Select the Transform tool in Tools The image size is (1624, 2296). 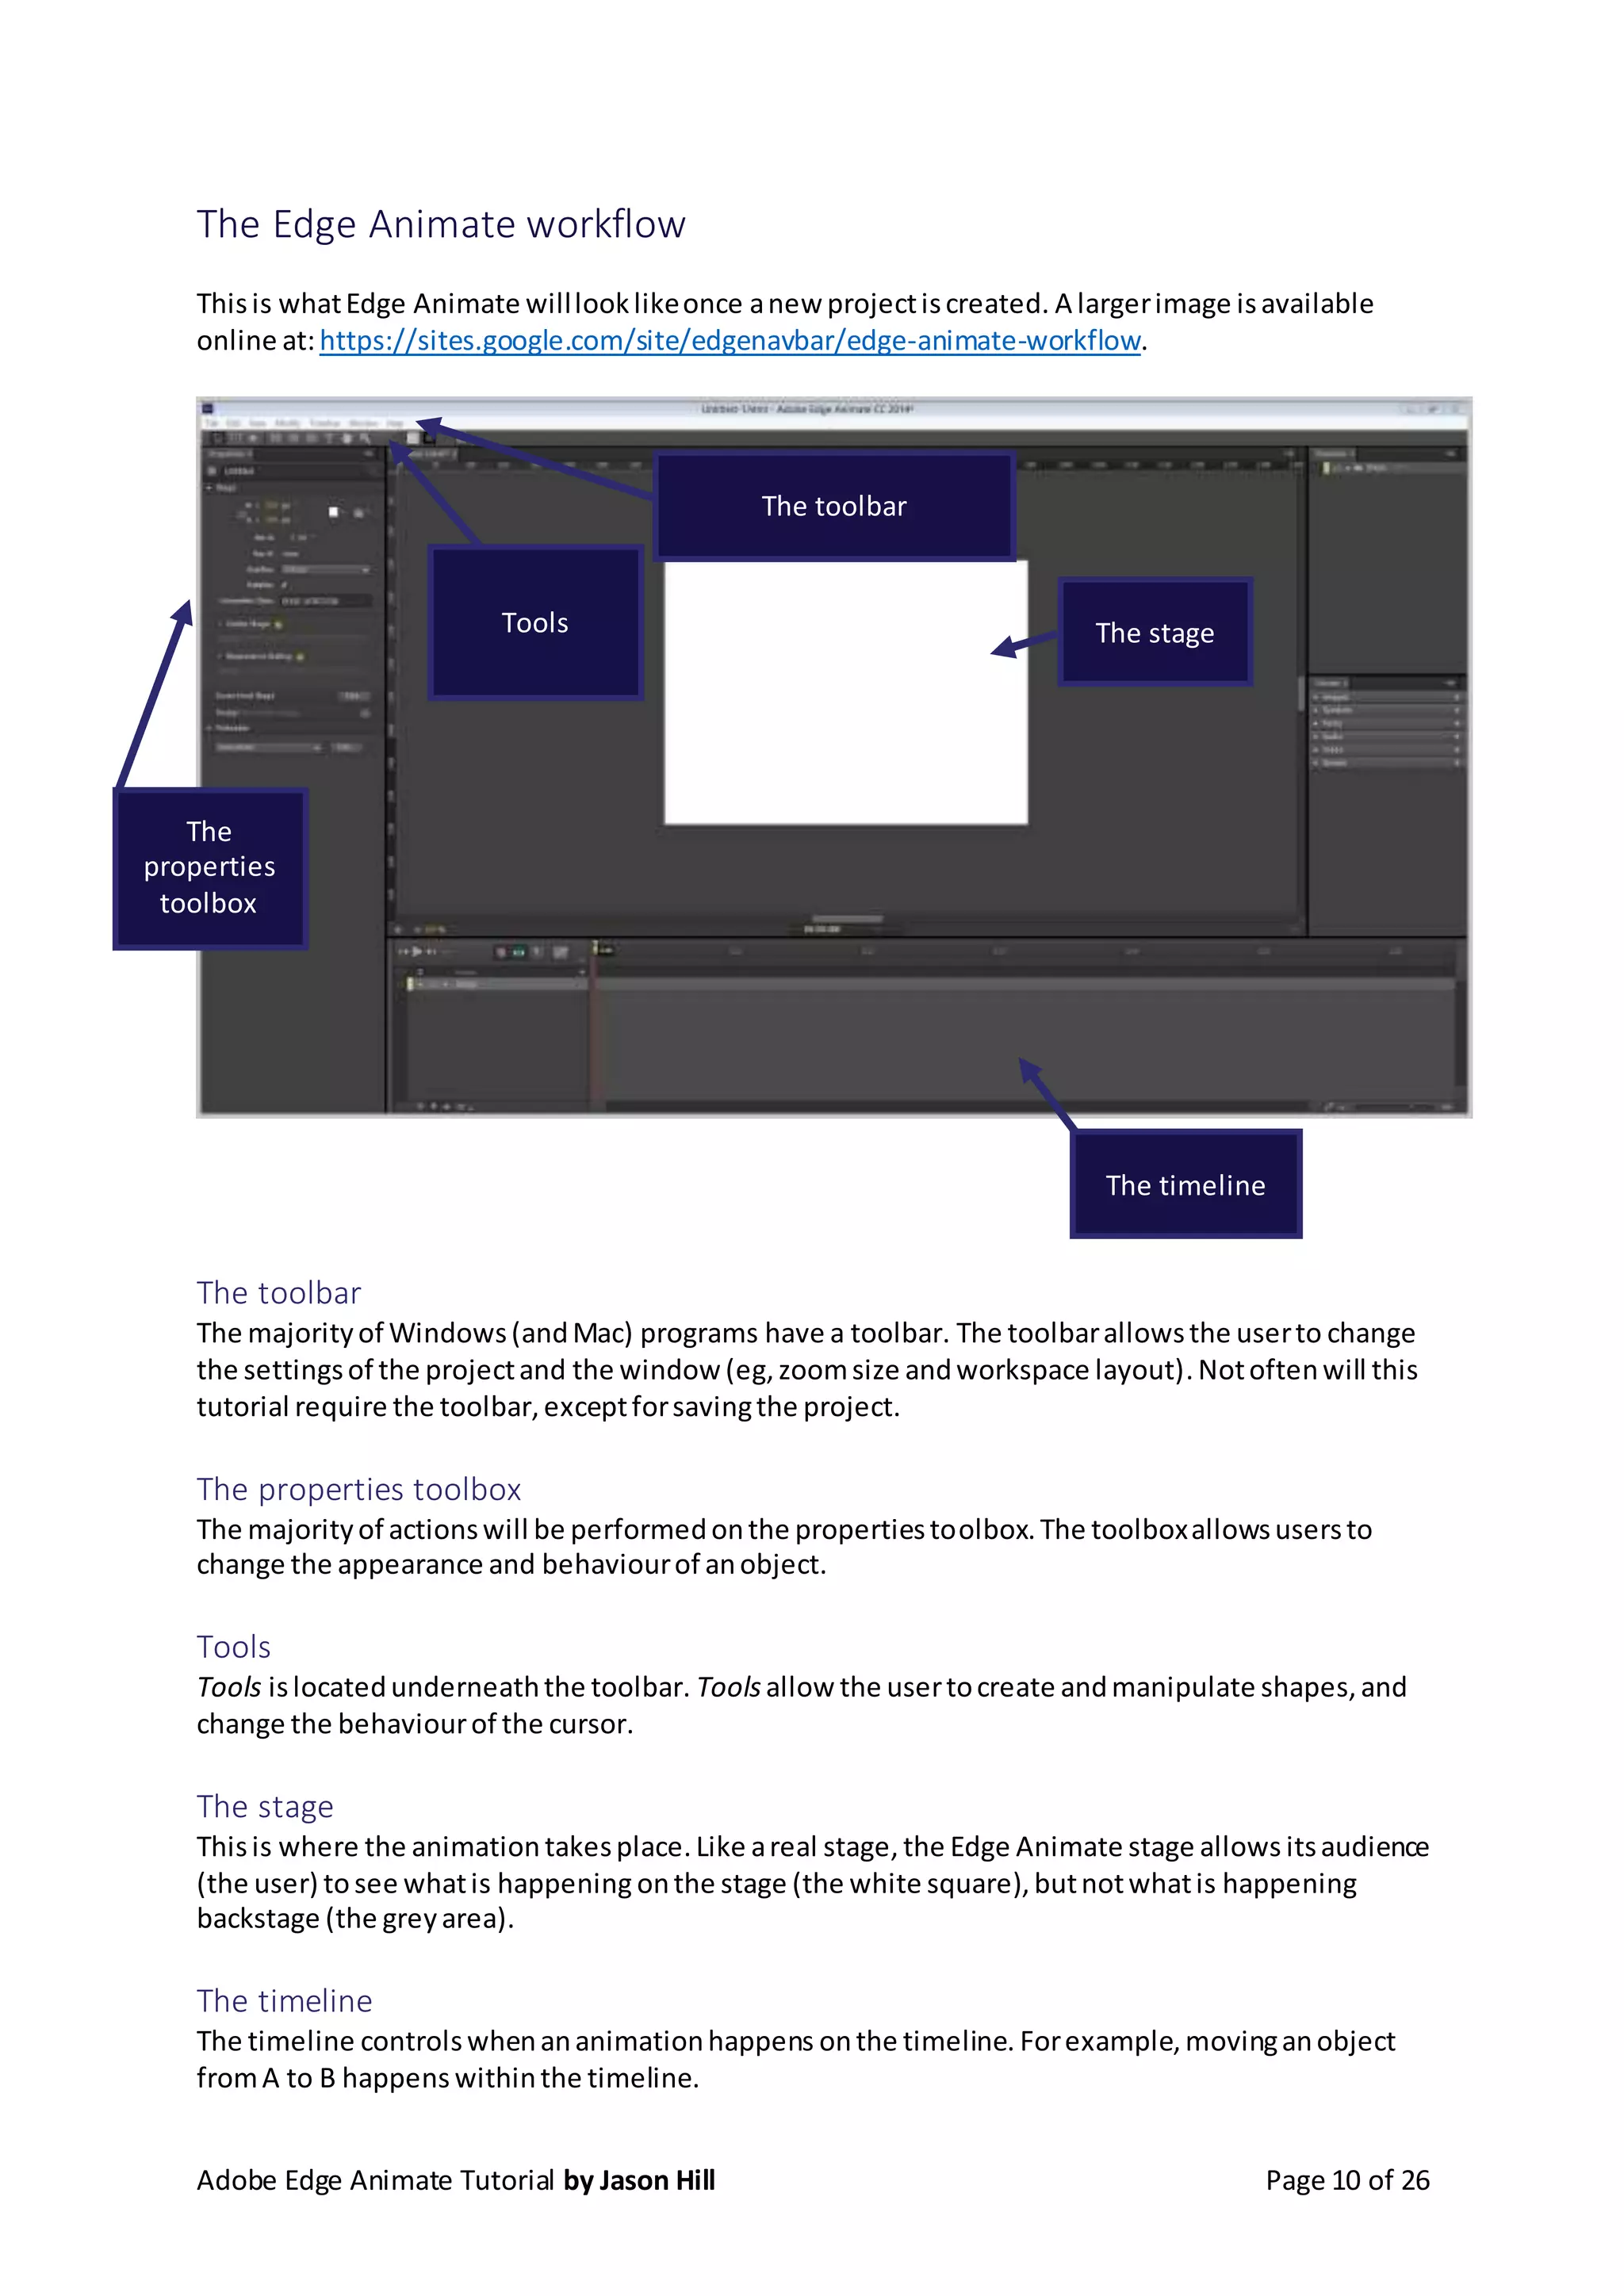pyautogui.click(x=235, y=439)
